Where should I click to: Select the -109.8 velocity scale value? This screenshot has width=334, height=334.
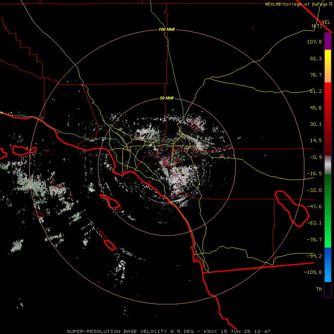click(x=313, y=272)
